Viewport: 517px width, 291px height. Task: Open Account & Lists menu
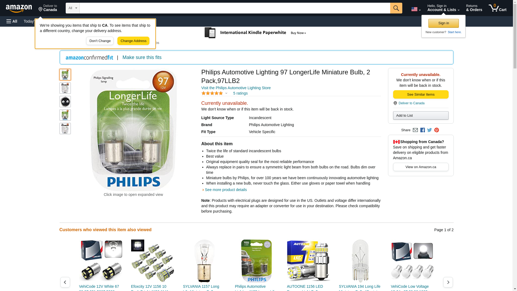point(443,8)
